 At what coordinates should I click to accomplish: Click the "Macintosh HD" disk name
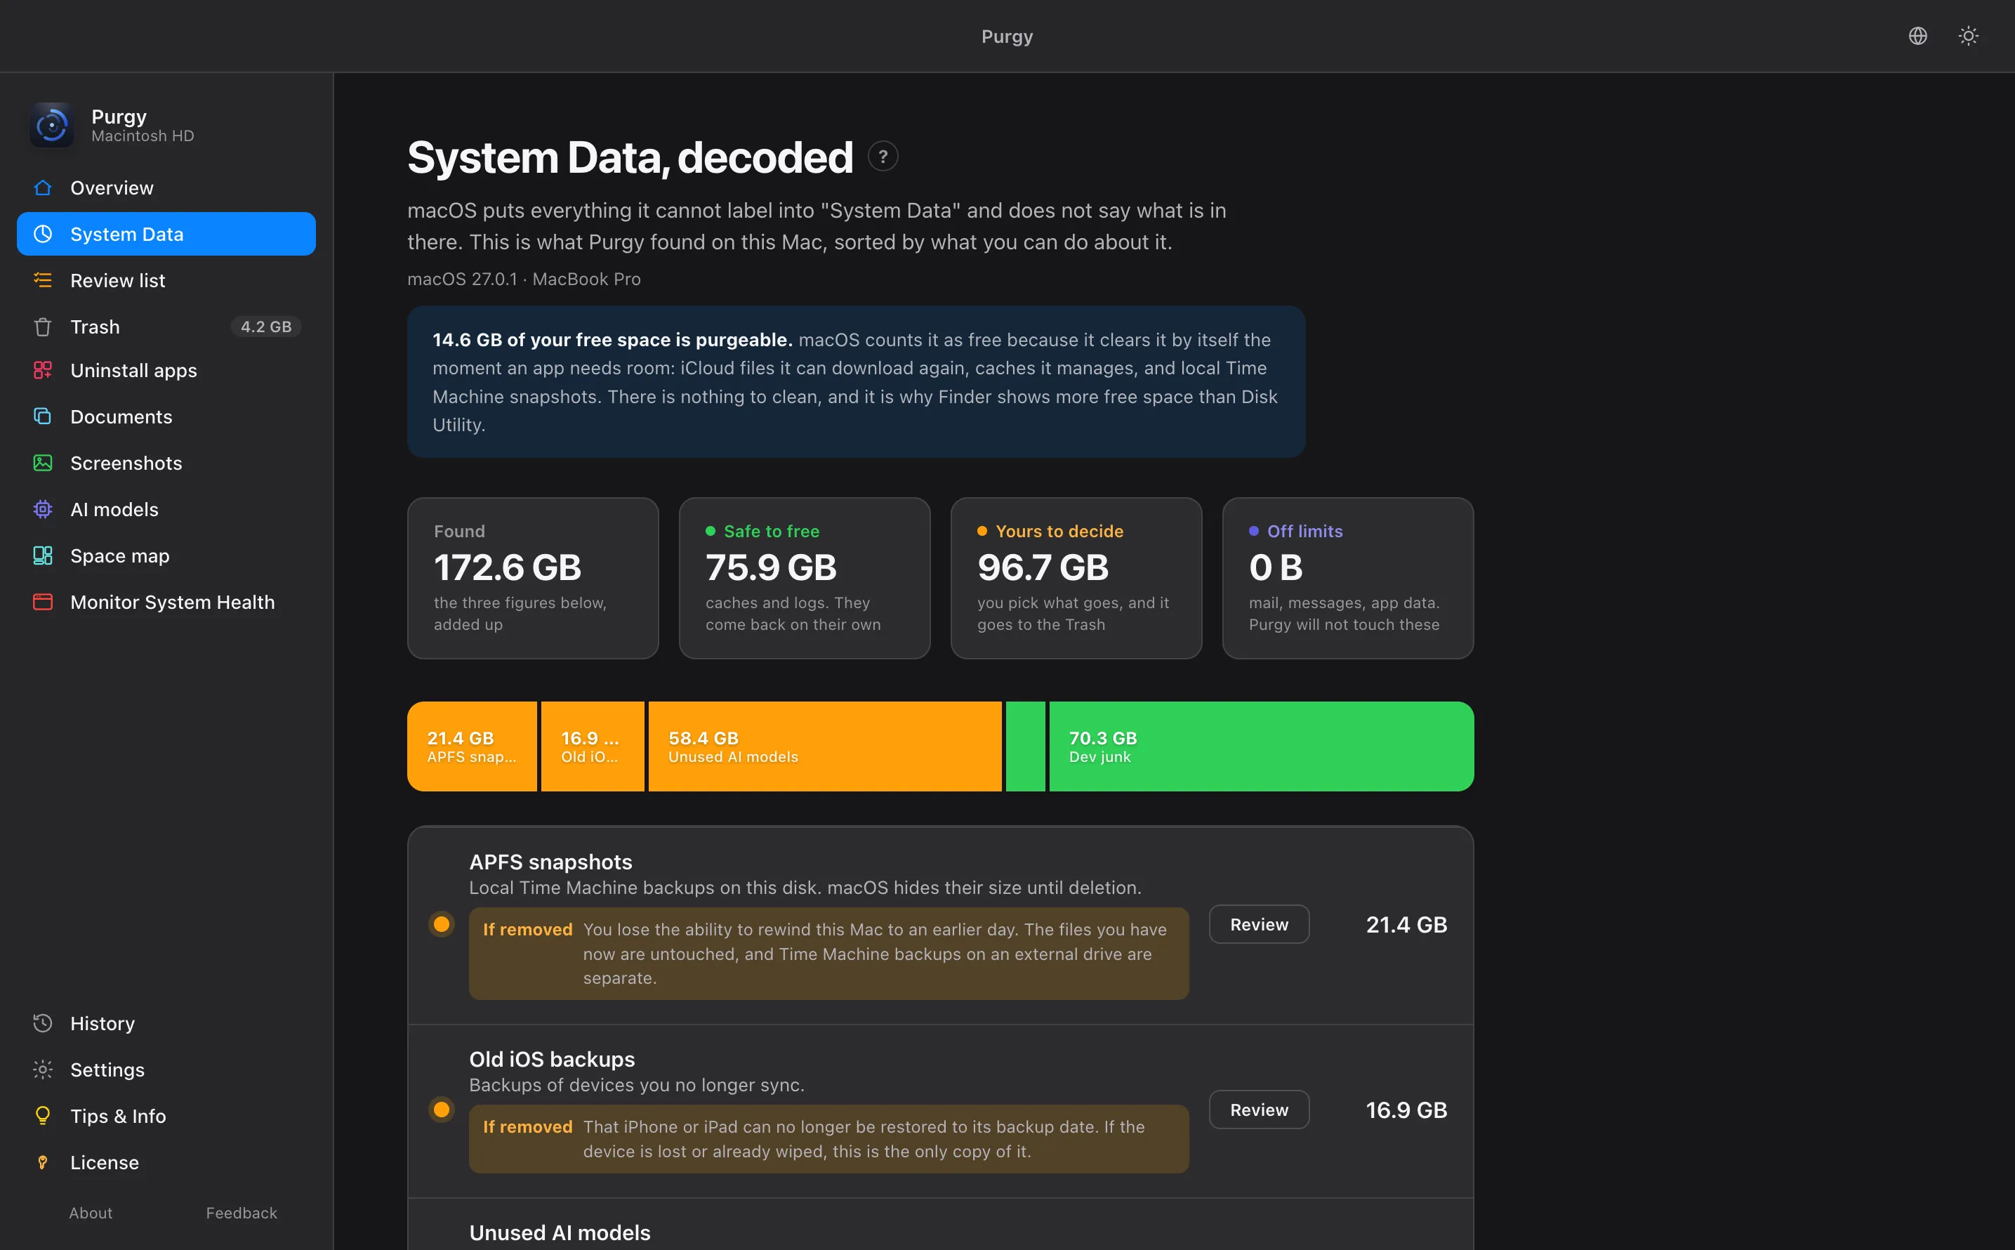click(143, 136)
